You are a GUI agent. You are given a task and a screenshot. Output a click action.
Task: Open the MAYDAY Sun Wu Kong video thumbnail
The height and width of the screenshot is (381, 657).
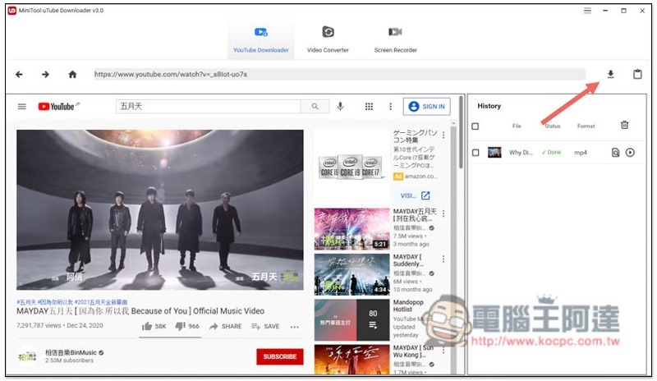coord(352,360)
